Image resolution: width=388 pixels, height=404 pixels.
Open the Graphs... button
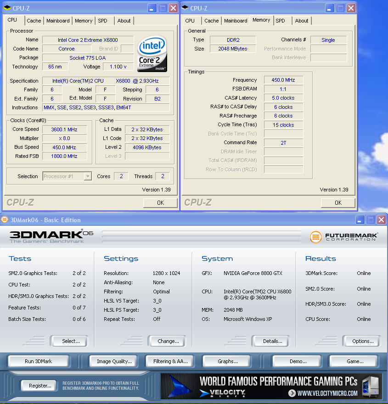point(227,361)
